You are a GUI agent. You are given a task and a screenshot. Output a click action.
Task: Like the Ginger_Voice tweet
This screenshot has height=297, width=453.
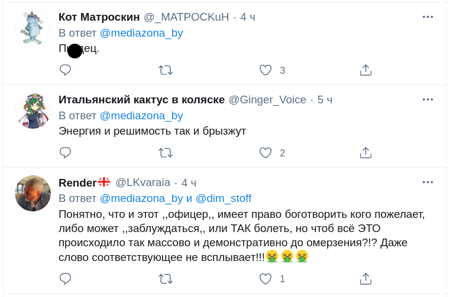click(x=266, y=153)
